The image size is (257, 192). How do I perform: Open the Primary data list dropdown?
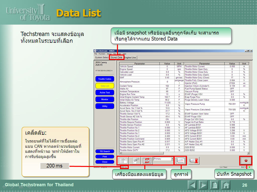172,159
